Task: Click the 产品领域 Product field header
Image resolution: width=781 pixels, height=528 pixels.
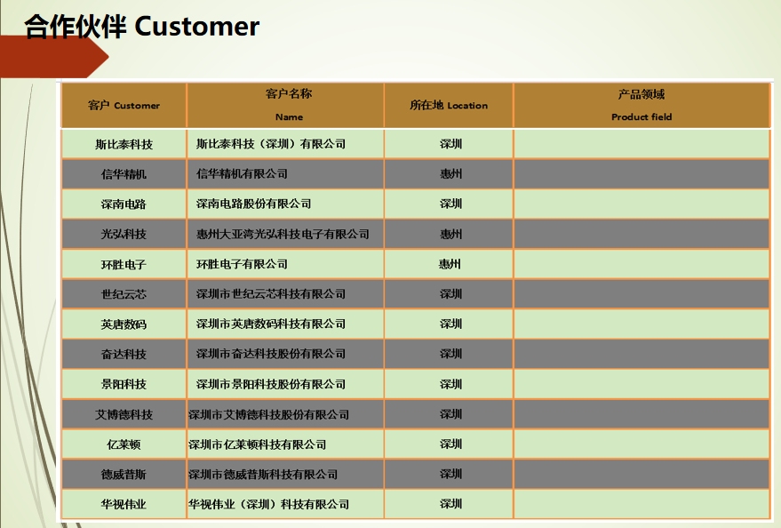Action: pyautogui.click(x=642, y=105)
